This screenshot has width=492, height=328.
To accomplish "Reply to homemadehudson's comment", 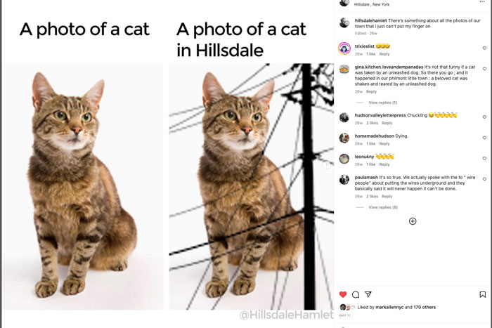I will click(x=384, y=143).
